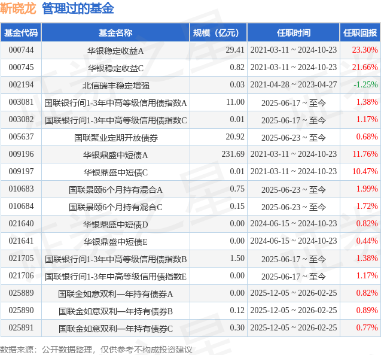Open the 华银稳定收益C fund name

click(115, 68)
